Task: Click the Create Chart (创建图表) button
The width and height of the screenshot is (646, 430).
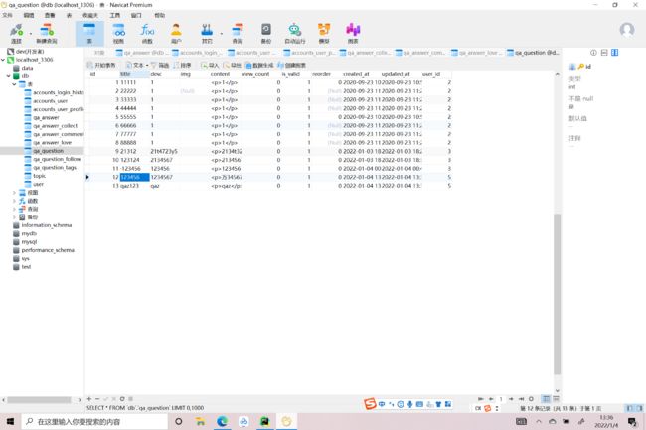Action: click(291, 65)
